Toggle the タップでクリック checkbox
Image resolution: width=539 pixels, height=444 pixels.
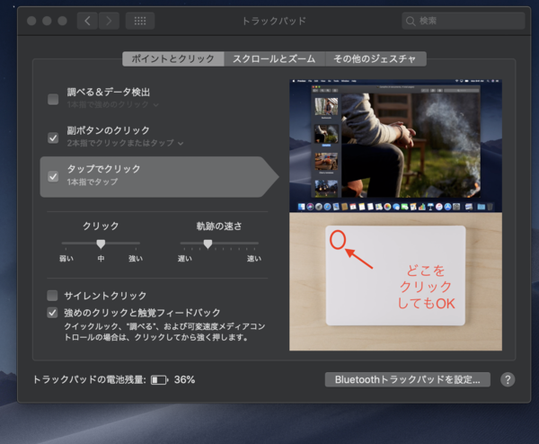coord(53,175)
